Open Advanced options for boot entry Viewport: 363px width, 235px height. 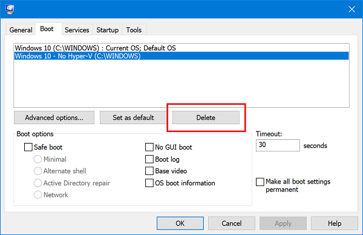[54, 117]
